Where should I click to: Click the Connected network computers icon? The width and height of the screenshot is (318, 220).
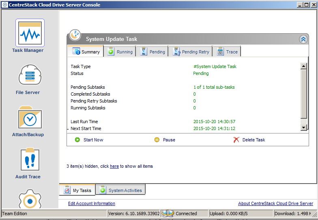click(x=168, y=213)
